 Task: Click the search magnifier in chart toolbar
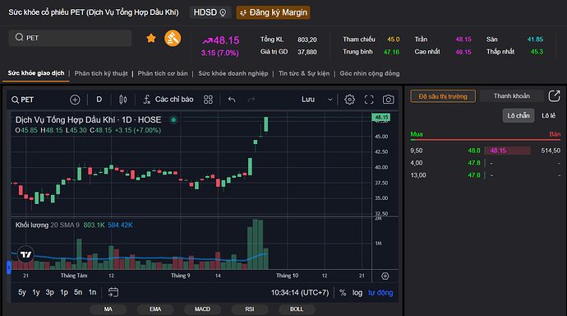15,100
